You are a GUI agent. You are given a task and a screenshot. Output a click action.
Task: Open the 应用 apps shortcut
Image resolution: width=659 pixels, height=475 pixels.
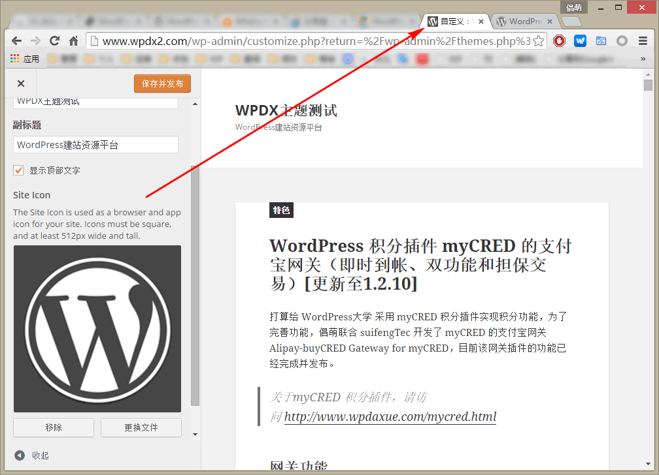pyautogui.click(x=25, y=59)
